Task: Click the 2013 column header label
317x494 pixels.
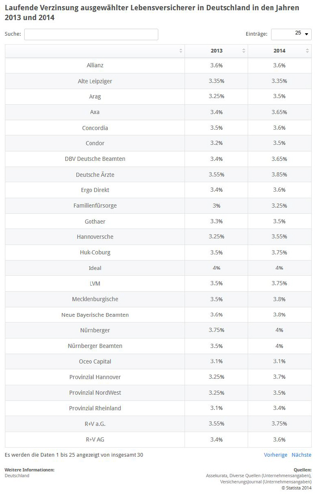Action: [x=217, y=51]
